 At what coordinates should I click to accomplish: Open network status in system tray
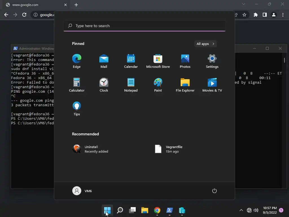tap(249, 210)
